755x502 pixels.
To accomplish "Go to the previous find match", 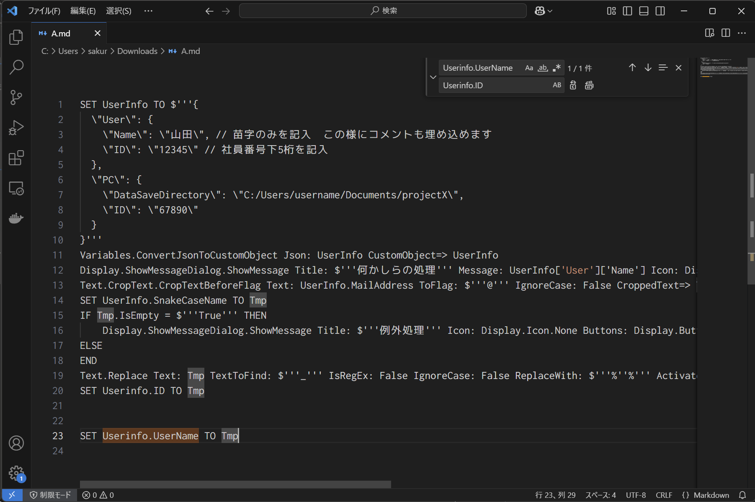I will pyautogui.click(x=632, y=67).
